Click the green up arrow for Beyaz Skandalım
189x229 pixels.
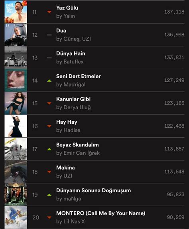coord(49,149)
